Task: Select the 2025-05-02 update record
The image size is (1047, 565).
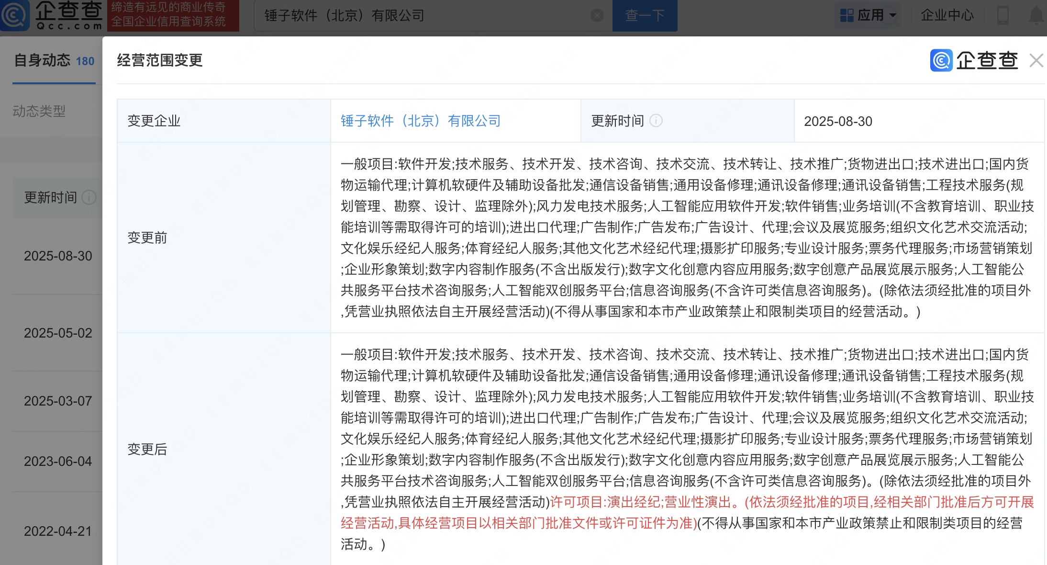Action: [x=58, y=333]
